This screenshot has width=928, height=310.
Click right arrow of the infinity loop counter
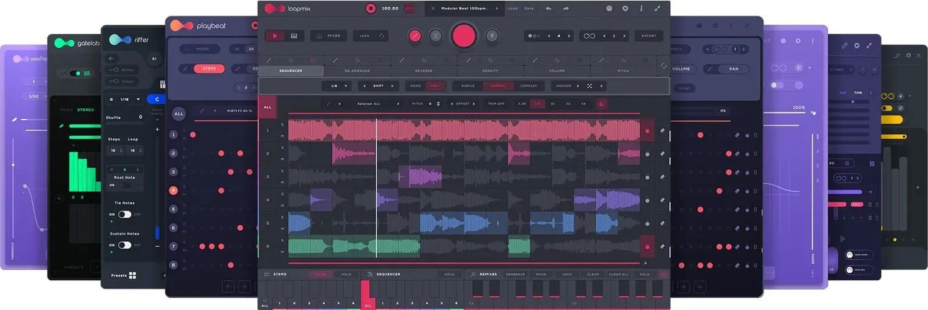624,36
